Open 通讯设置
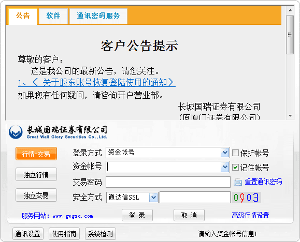The image size is (300, 242). tap(28, 234)
